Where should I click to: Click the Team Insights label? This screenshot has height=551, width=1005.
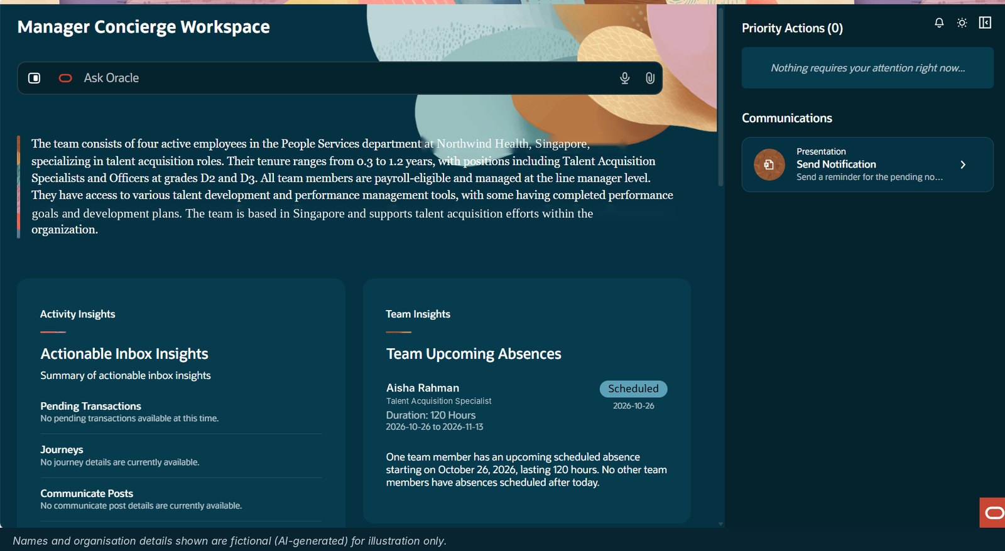(x=418, y=314)
